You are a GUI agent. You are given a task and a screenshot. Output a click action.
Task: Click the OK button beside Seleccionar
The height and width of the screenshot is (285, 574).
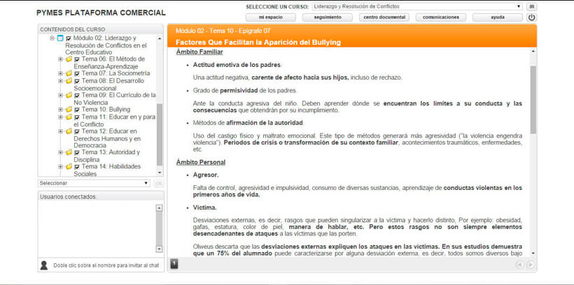click(x=159, y=183)
